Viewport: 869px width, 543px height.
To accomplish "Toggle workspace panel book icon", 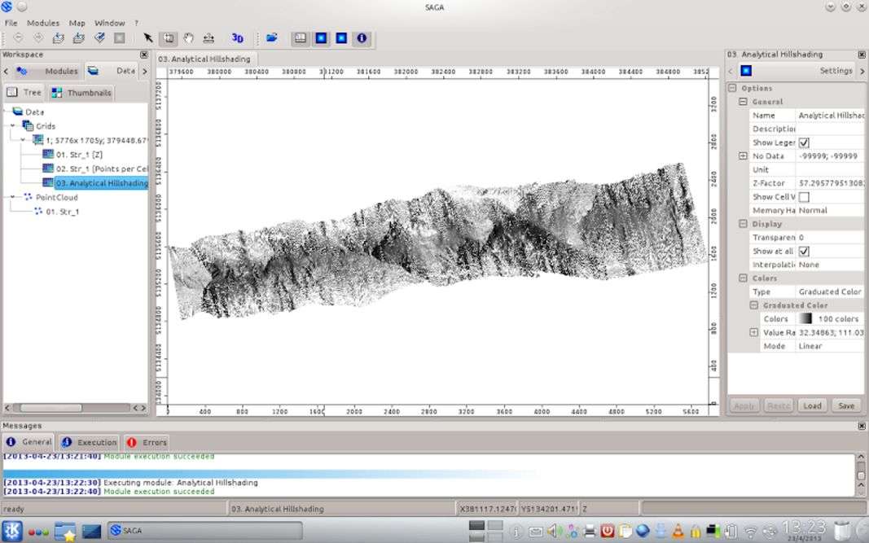I will click(x=301, y=38).
